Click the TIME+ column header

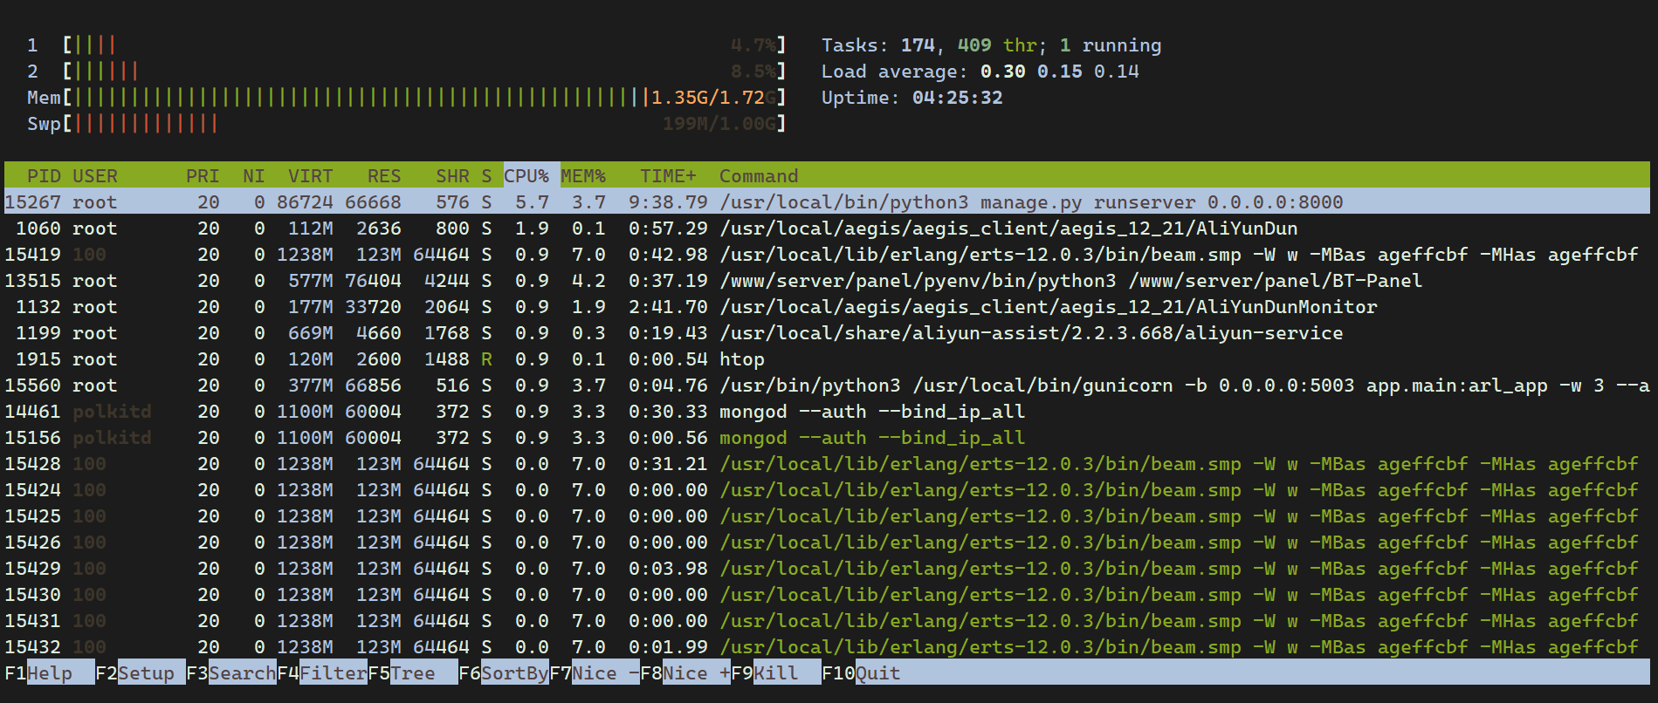(668, 176)
